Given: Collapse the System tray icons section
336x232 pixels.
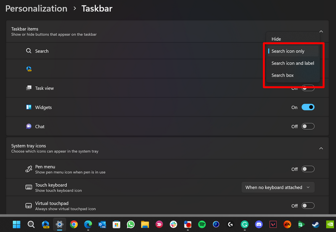Looking at the screenshot, I should (321, 148).
